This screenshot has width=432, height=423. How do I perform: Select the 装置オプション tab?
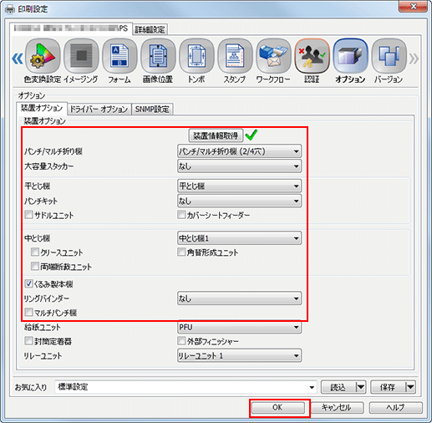(42, 108)
